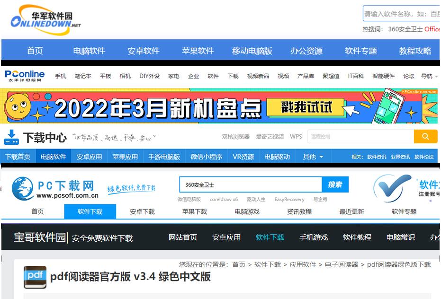Open the 2022年3月新机盘点 banner
441x299 pixels.
[x=219, y=106]
